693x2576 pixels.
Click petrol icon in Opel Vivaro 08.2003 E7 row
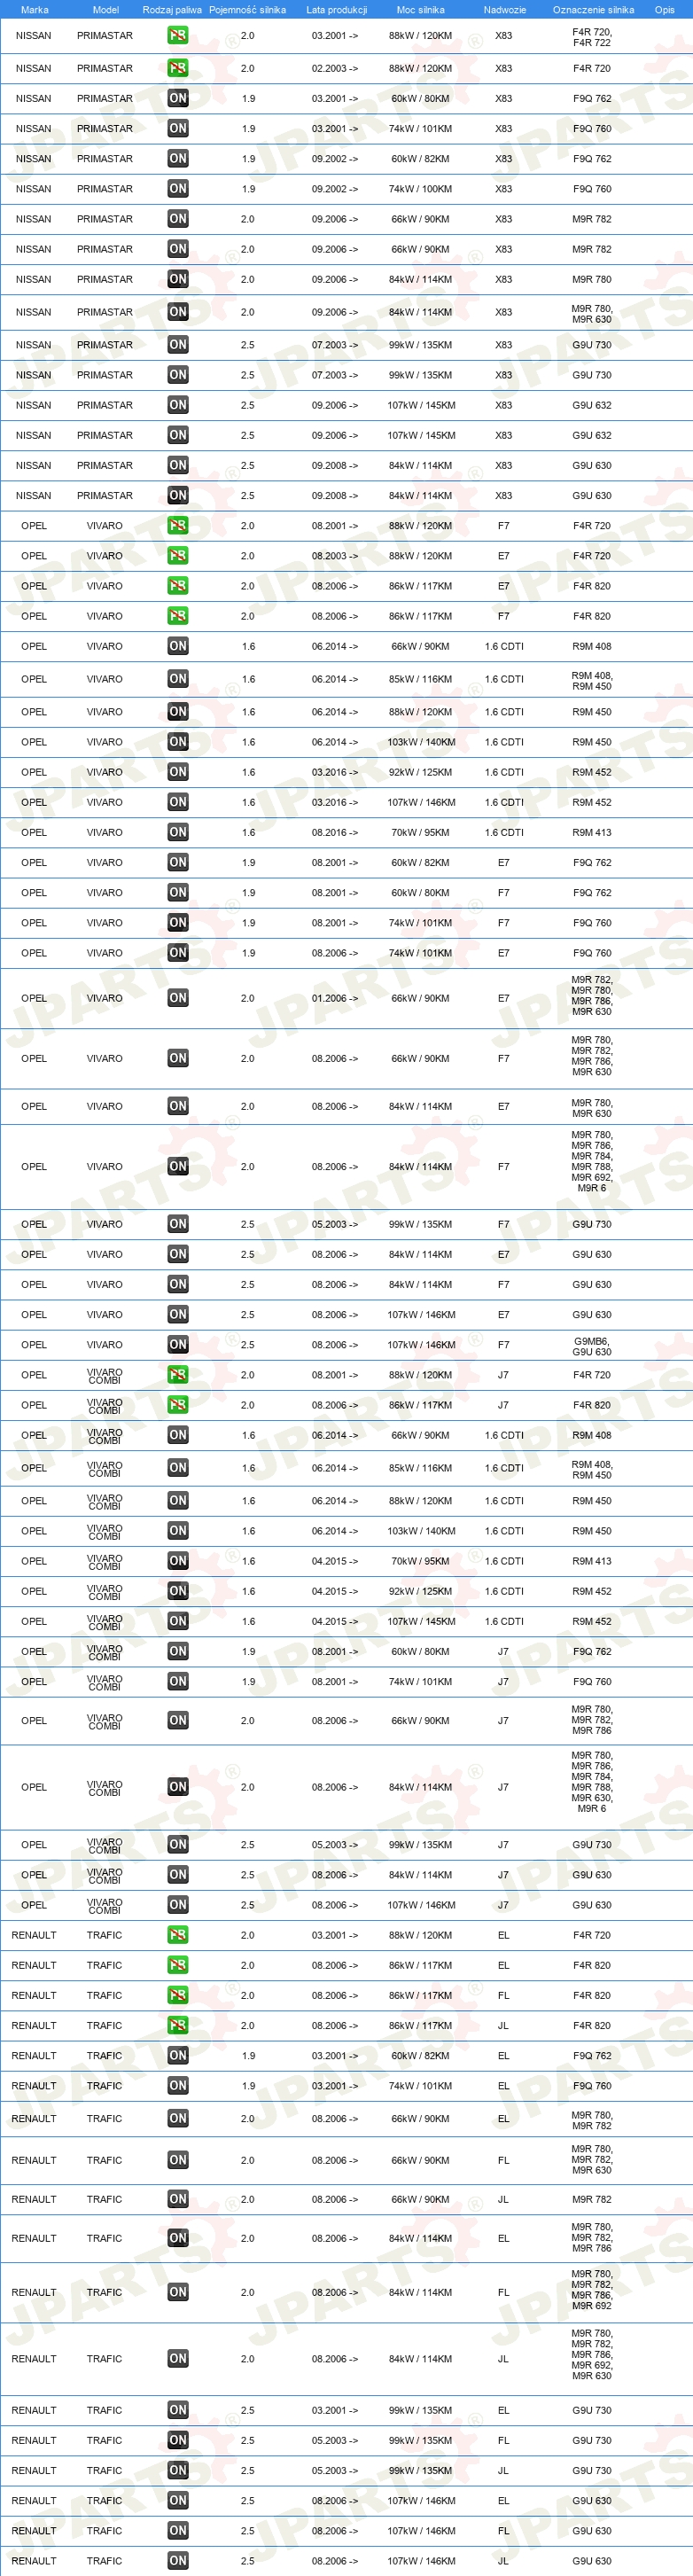[178, 556]
